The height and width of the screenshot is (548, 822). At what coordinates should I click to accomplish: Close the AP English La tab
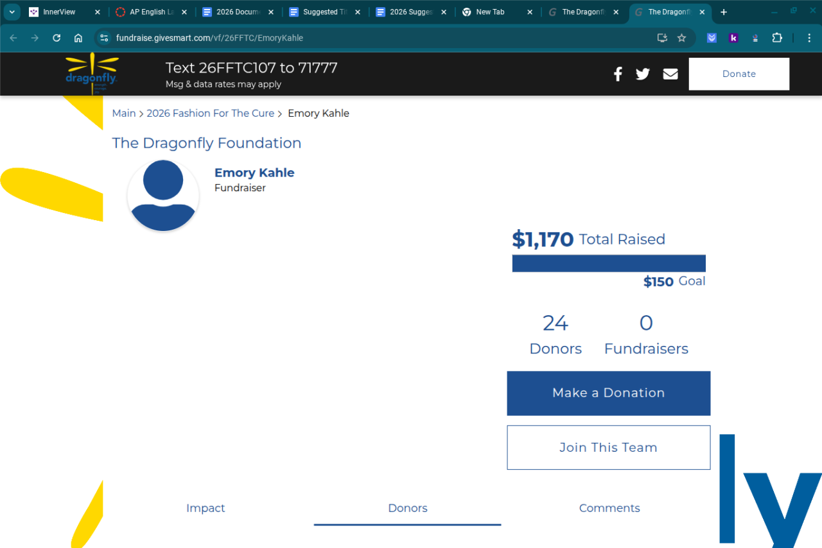point(184,12)
